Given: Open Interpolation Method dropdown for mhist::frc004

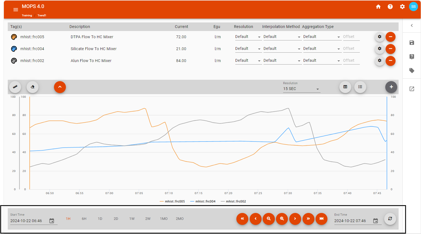Looking at the screenshot, I should tap(282, 49).
